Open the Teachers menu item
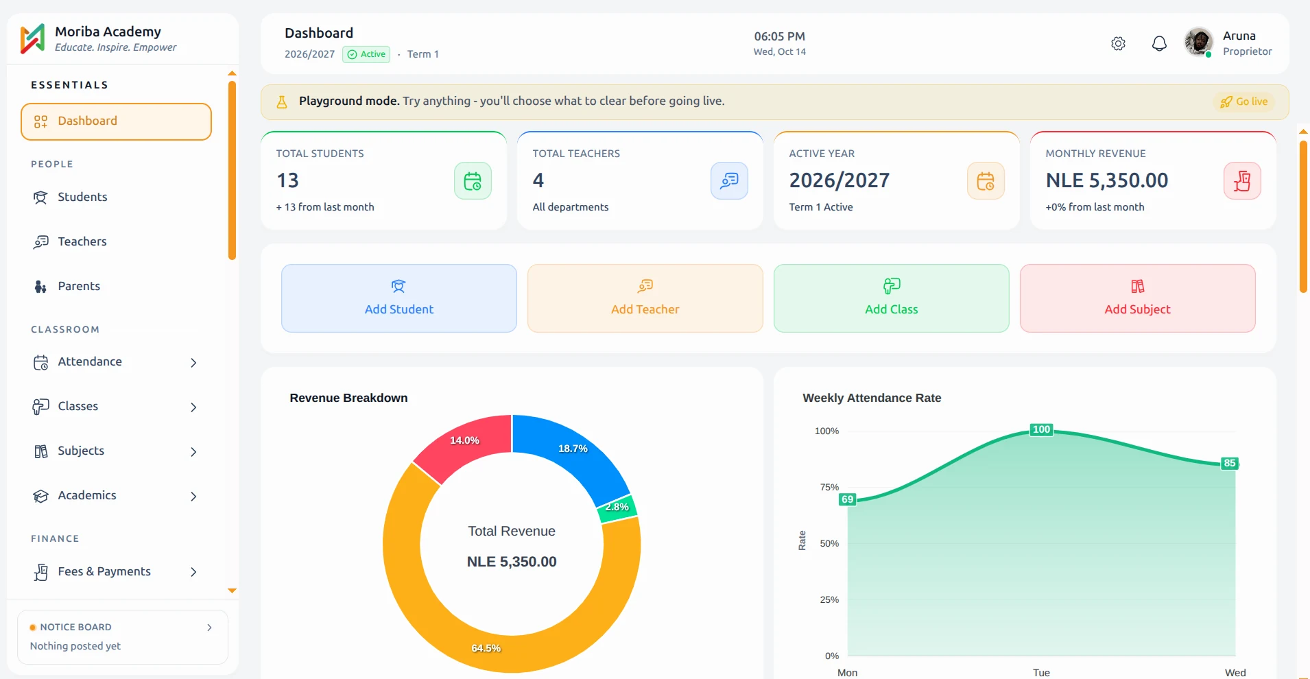The image size is (1310, 679). click(116, 242)
